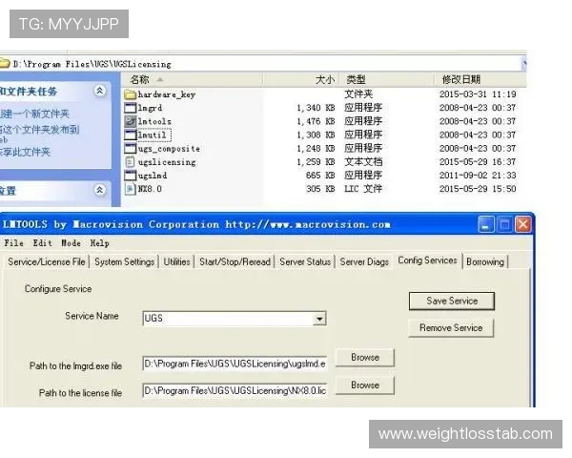
Task: Select the lmutil file icon
Action: (131, 135)
